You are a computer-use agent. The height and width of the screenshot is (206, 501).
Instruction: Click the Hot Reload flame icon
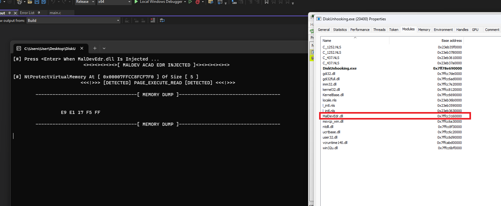[x=198, y=2]
